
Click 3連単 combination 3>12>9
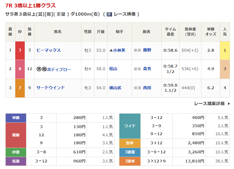(156, 161)
